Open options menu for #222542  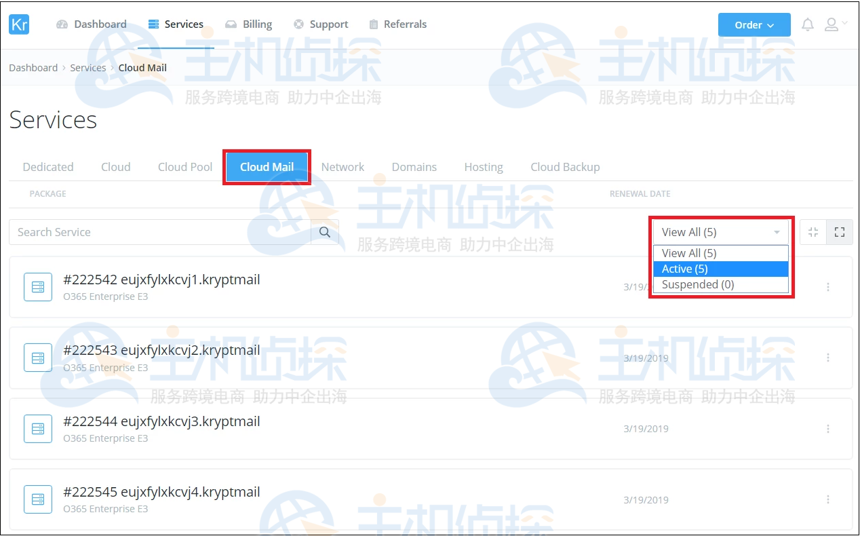828,287
